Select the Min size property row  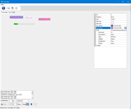[x=111, y=21]
